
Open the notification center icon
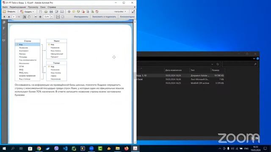265,148
